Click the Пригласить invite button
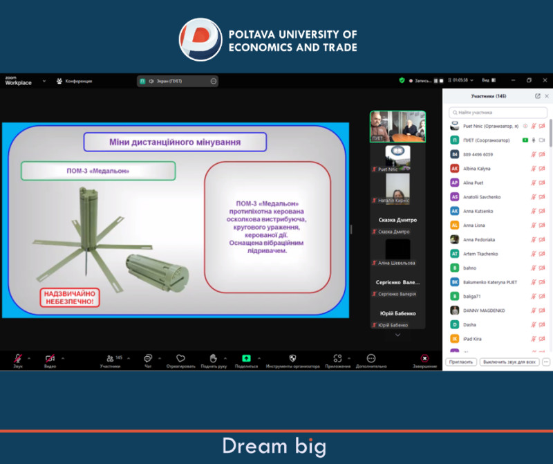This screenshot has height=464, width=553. pyautogui.click(x=461, y=362)
